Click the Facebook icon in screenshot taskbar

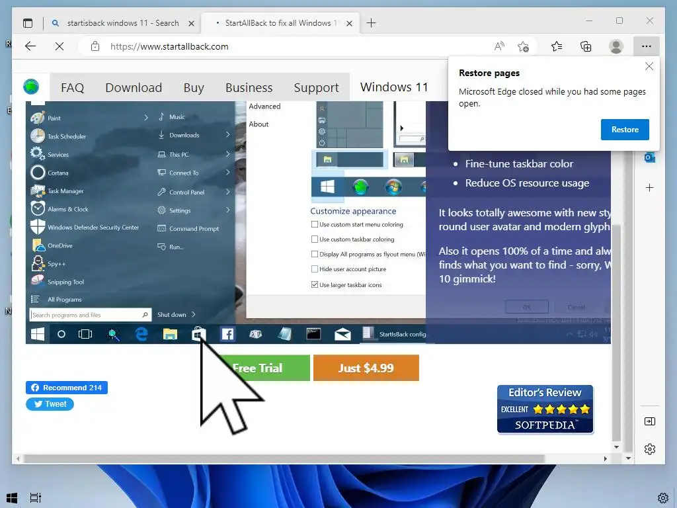tap(227, 334)
